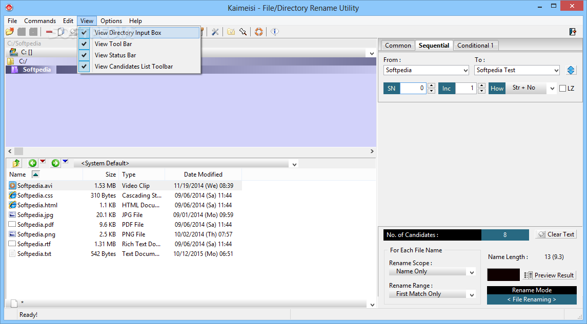The height and width of the screenshot is (324, 587).
Task: Open the File menu
Action: point(12,21)
